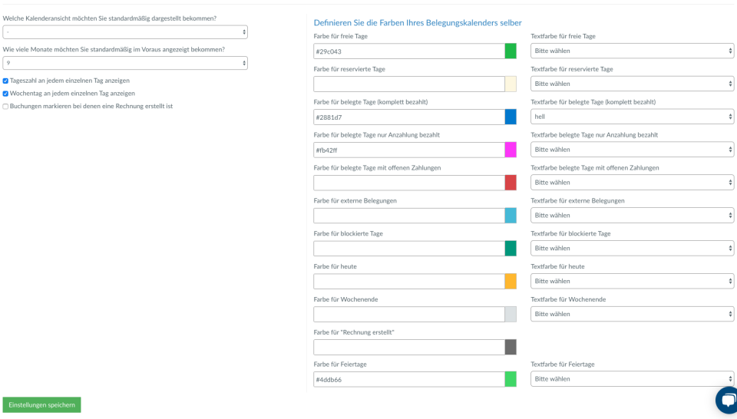This screenshot has height=419, width=737.
Task: Click the dark gray "Rechnung erstellt" swatch
Action: click(x=511, y=348)
